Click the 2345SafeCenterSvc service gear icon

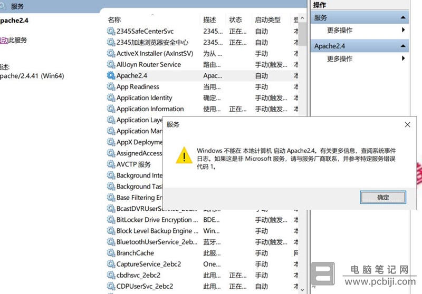click(111, 31)
